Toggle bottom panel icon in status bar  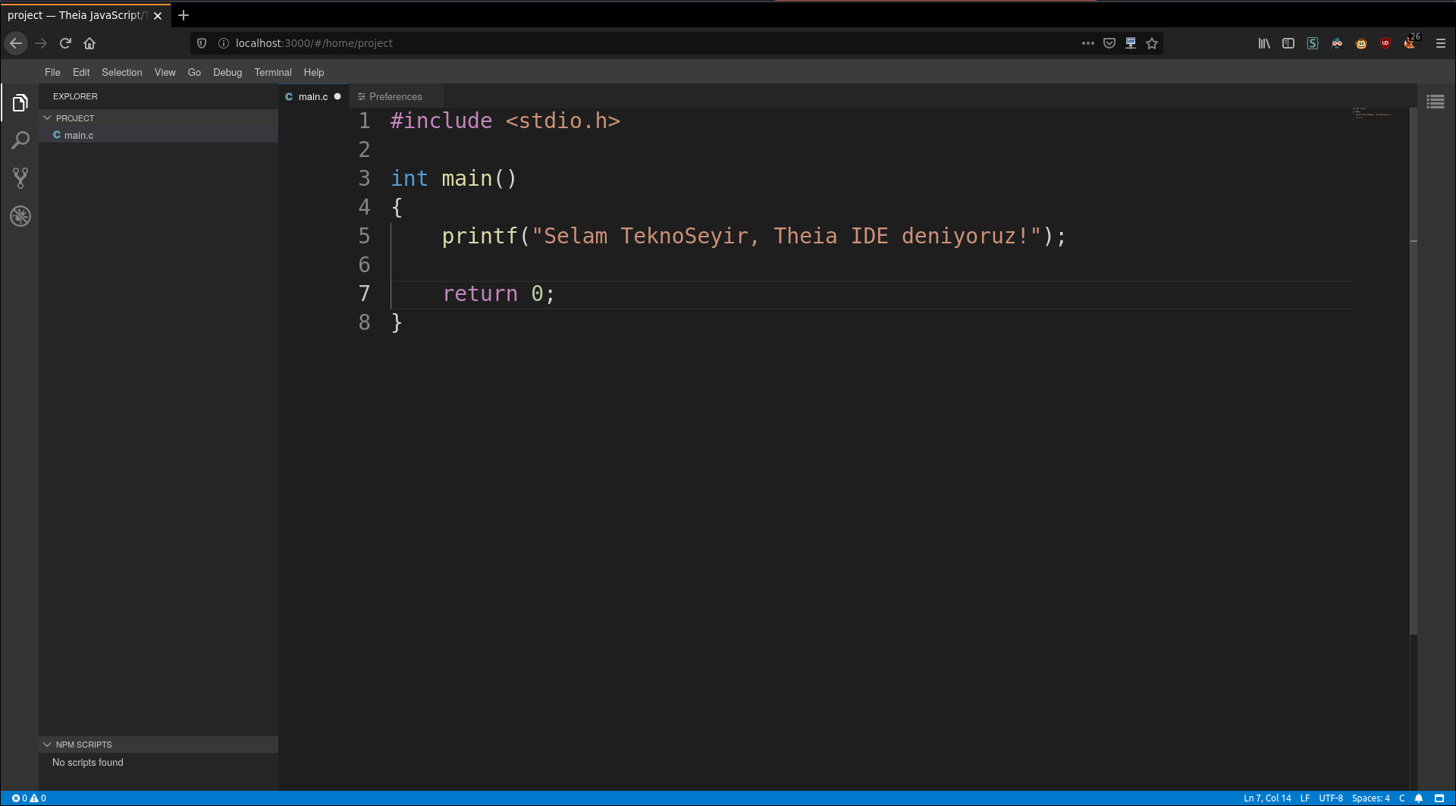(1439, 798)
